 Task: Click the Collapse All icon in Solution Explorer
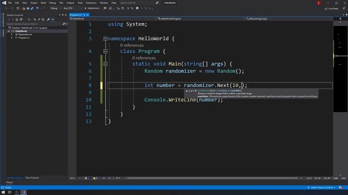[x=39, y=19]
